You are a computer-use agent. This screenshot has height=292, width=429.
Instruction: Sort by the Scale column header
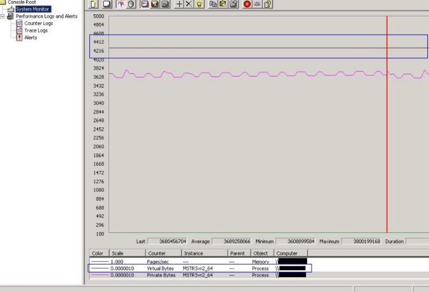pos(127,253)
